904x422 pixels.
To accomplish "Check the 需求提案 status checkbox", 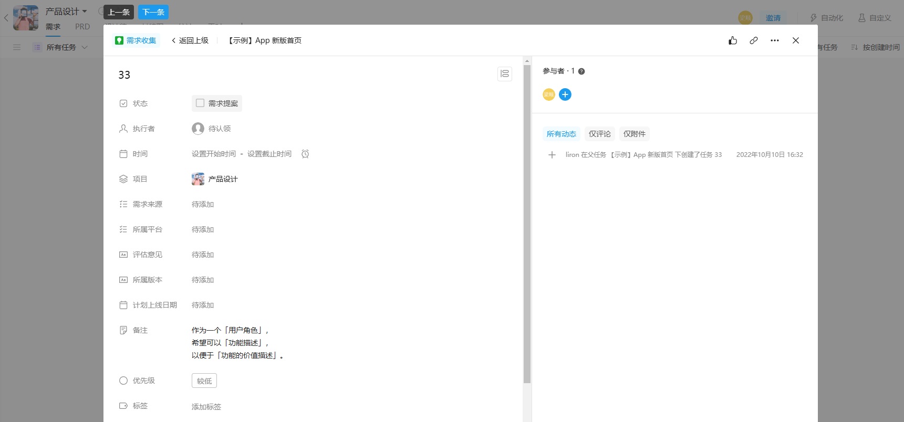I will 200,103.
